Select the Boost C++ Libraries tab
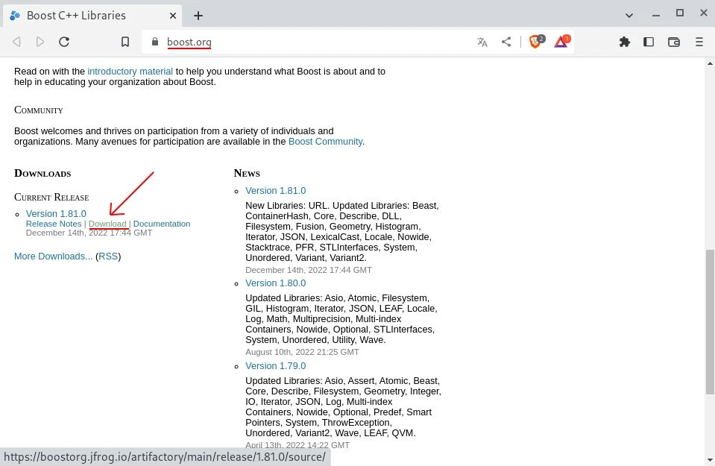Viewport: 715px width, 466px height. [x=89, y=16]
